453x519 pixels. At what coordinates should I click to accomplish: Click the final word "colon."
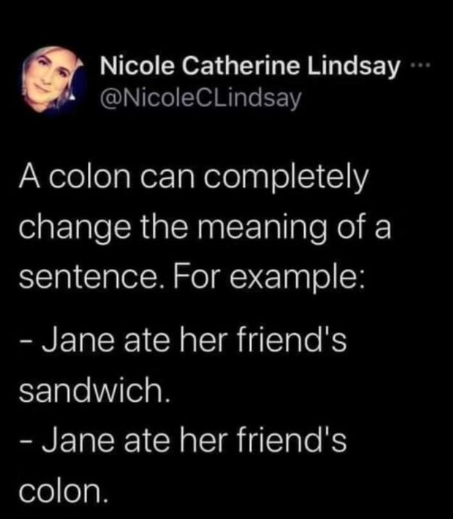coord(63,491)
